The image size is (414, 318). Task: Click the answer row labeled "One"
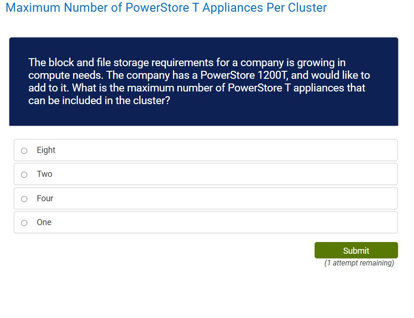point(205,222)
